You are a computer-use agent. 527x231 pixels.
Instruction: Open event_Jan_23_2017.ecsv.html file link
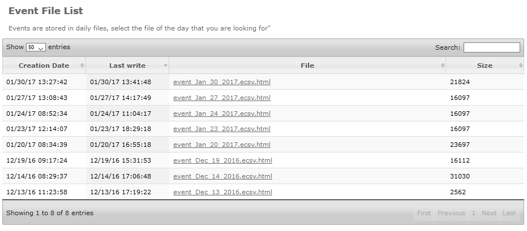tap(222, 129)
